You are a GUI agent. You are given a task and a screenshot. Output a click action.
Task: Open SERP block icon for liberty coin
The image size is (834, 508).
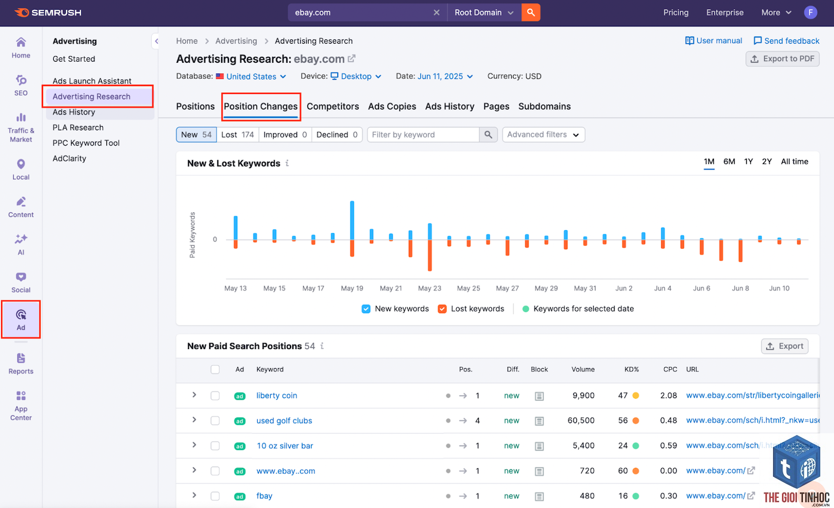pos(539,396)
